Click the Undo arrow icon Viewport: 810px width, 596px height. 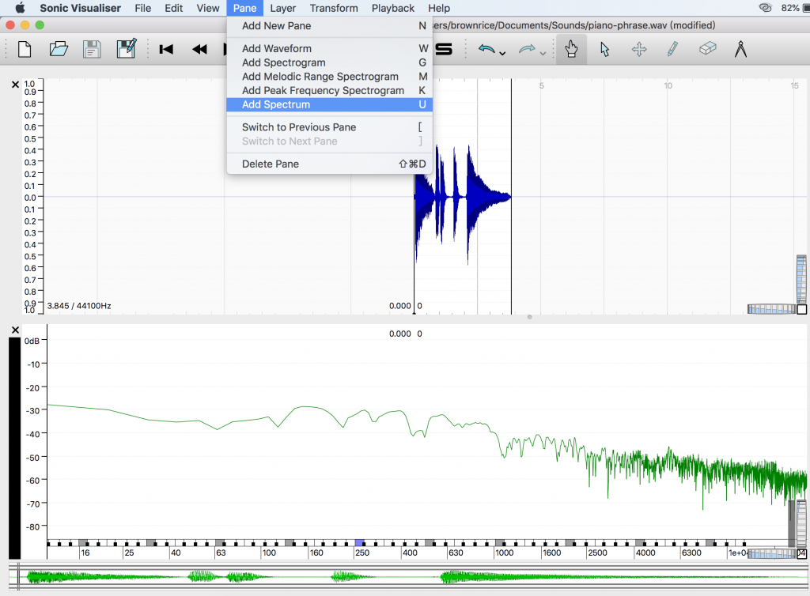point(486,49)
